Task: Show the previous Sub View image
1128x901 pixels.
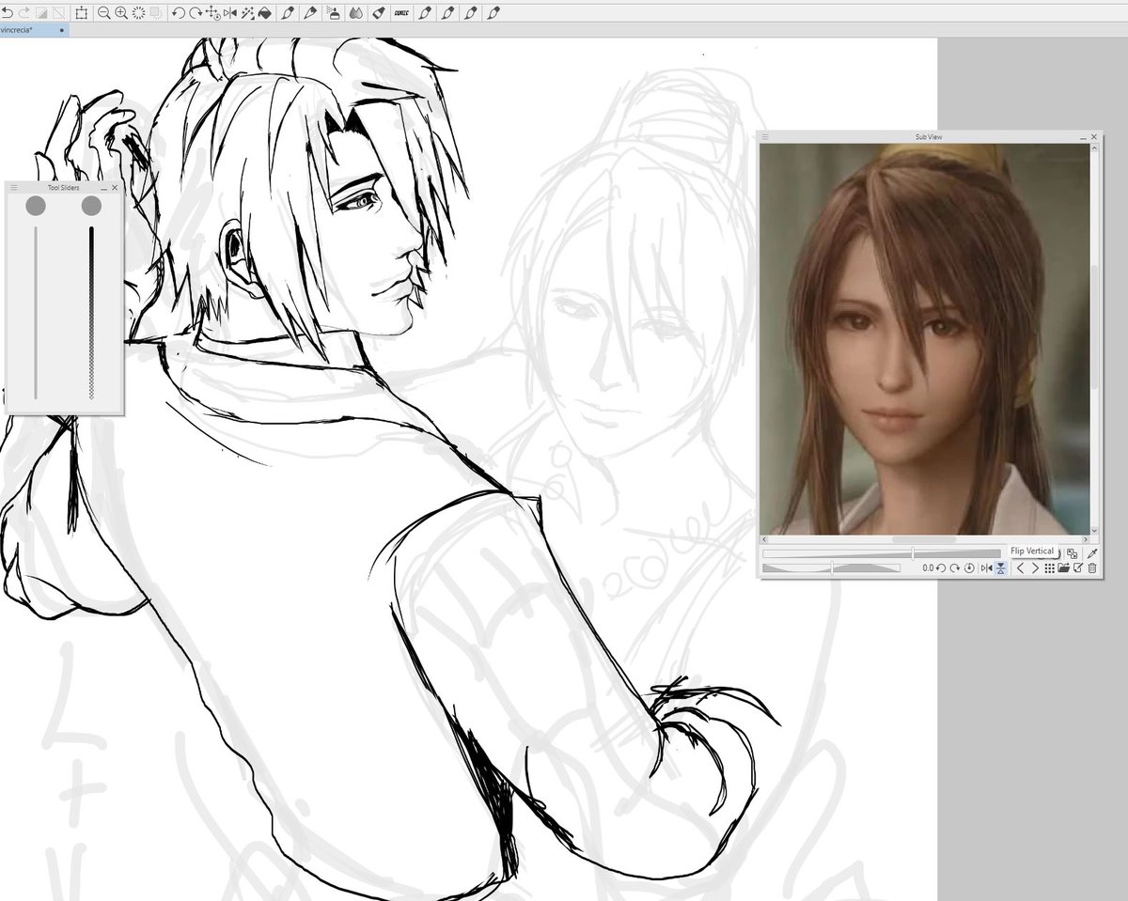Action: pyautogui.click(x=1021, y=567)
